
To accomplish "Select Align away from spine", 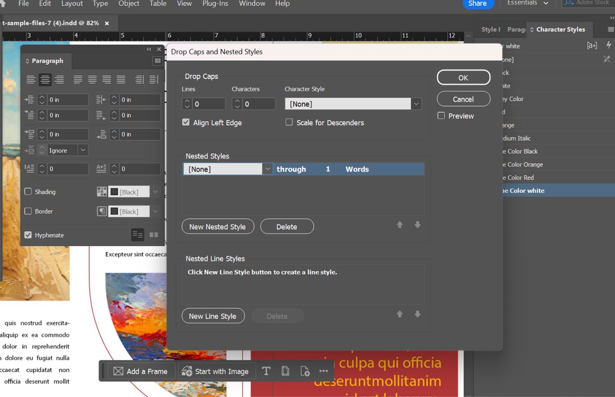I will pyautogui.click(x=154, y=80).
